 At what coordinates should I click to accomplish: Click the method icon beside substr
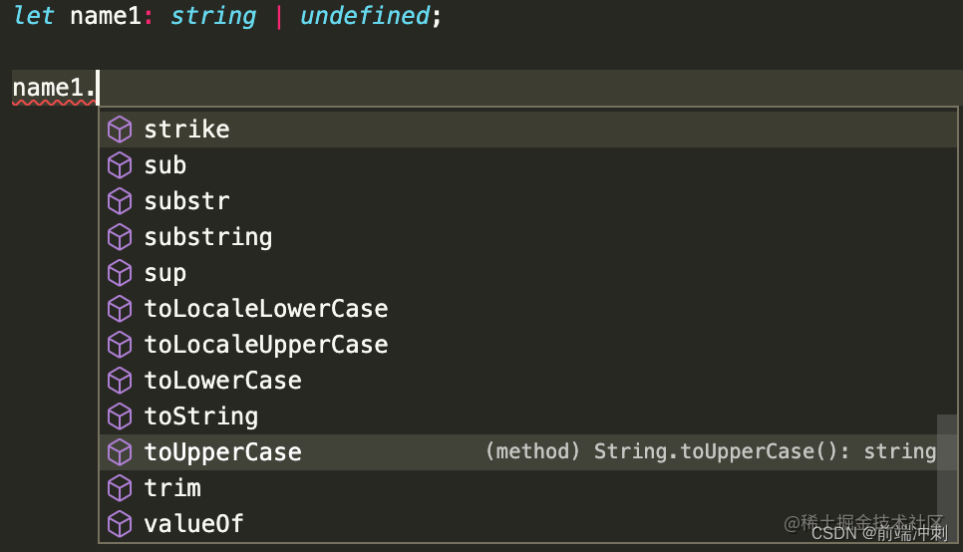pyautogui.click(x=120, y=201)
